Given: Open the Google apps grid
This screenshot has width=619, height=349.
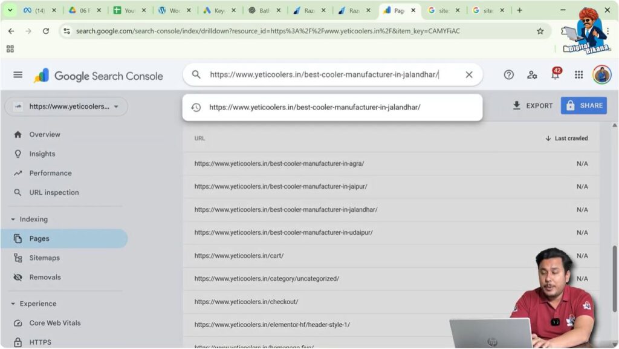Looking at the screenshot, I should (x=578, y=74).
